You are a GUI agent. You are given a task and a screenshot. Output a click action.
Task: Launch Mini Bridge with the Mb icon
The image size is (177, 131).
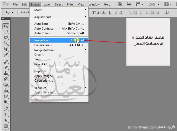pos(129,5)
